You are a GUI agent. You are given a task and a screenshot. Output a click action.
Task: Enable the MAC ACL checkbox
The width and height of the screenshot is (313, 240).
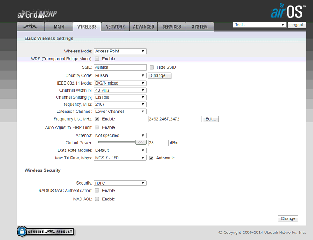coord(97,199)
